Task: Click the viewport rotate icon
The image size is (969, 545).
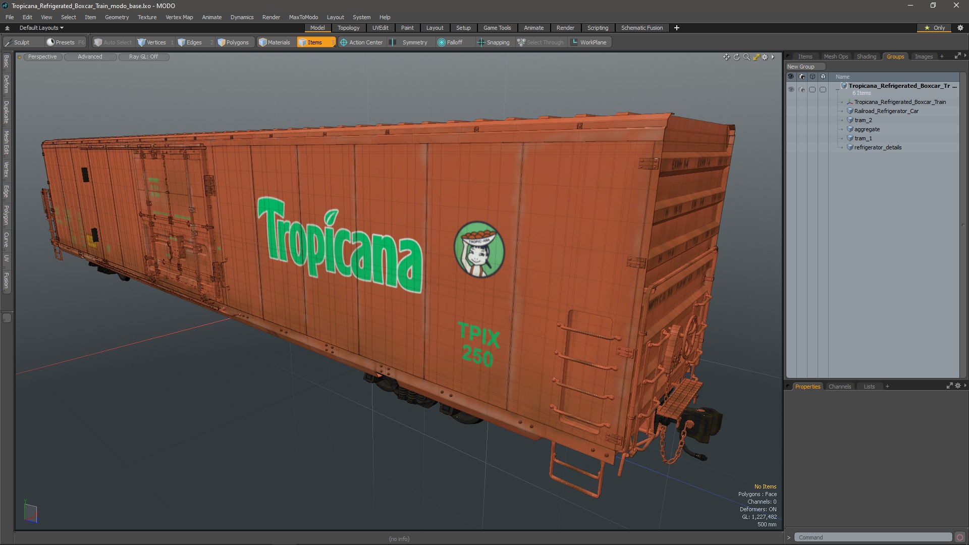Action: [x=736, y=57]
